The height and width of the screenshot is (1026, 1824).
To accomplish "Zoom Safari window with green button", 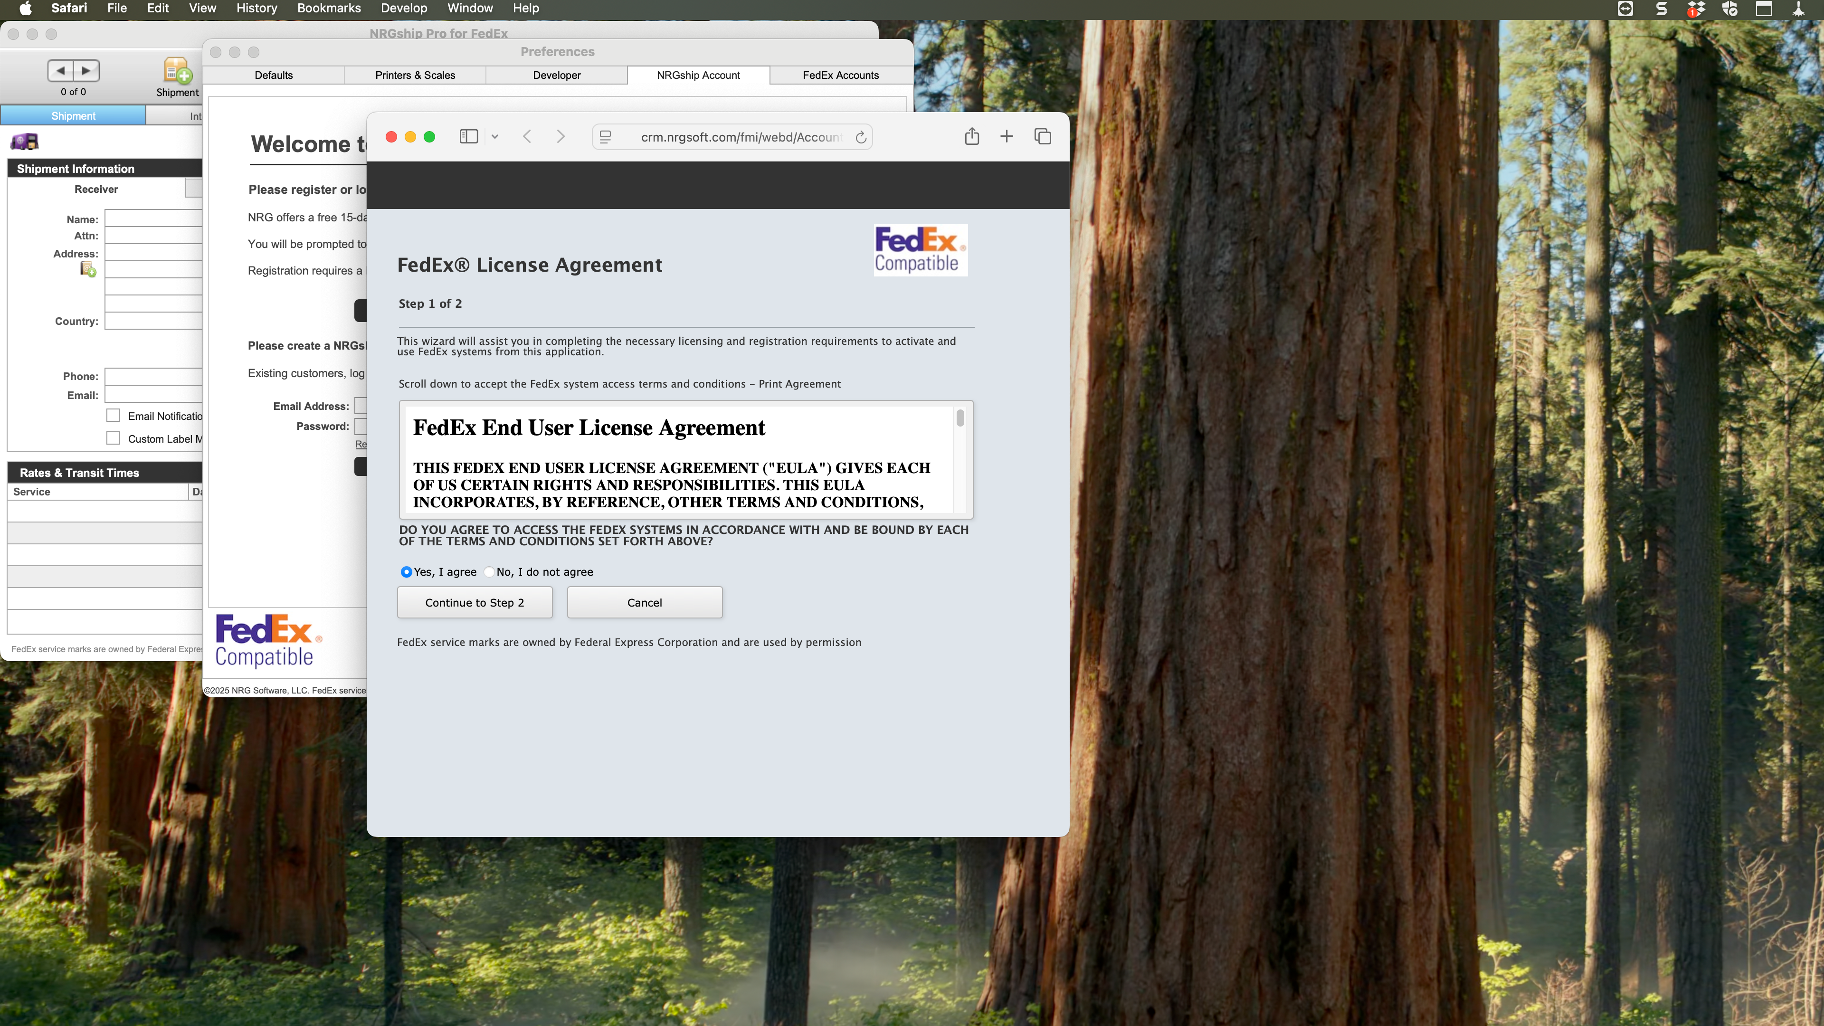I will point(429,137).
